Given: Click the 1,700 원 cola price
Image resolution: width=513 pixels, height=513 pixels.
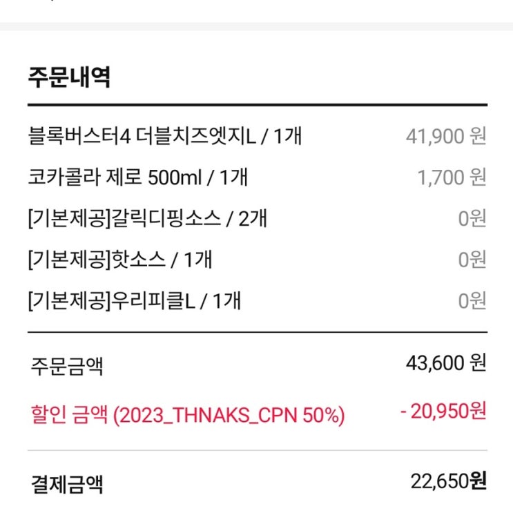Looking at the screenshot, I should [x=452, y=177].
